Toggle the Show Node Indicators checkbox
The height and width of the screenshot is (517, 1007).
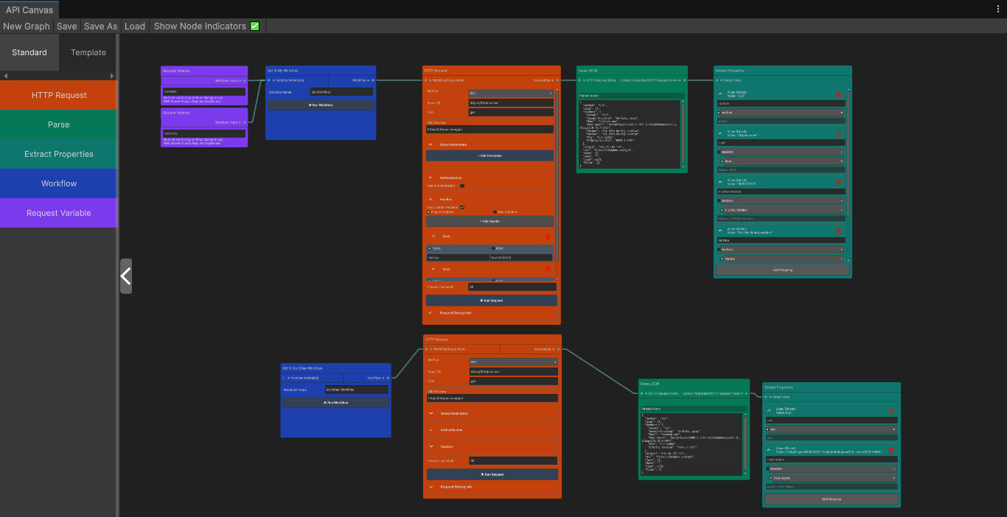coord(255,26)
